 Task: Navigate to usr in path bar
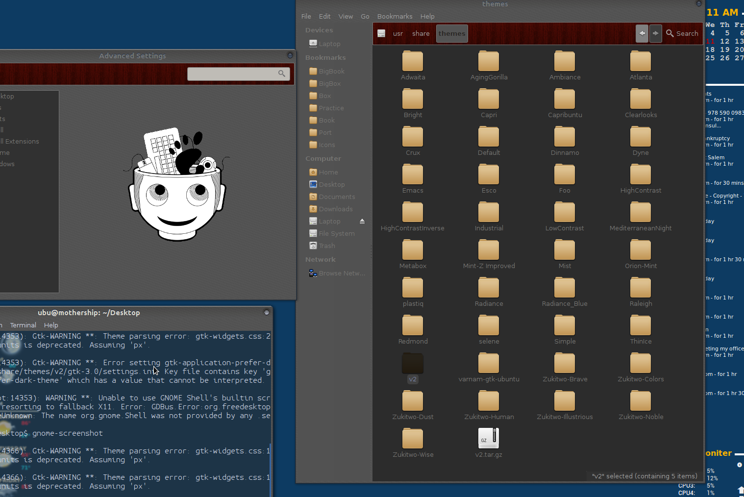pyautogui.click(x=398, y=33)
